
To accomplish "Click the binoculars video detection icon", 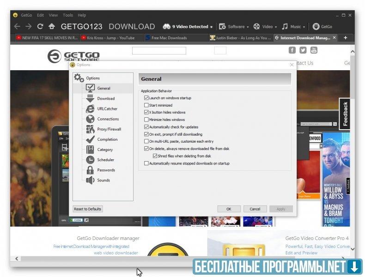I will coord(166,26).
